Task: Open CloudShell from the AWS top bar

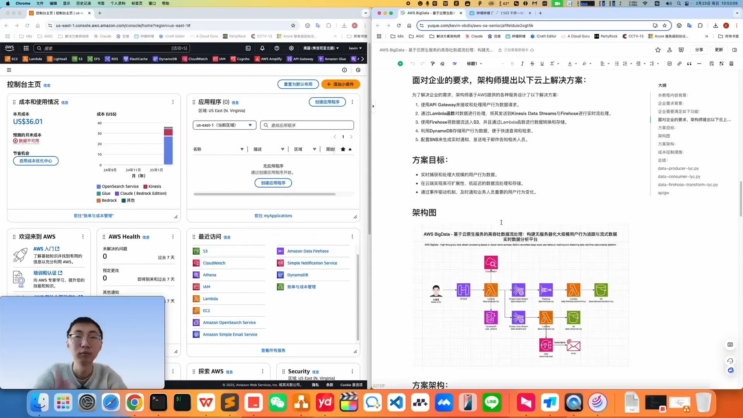Action: [248, 48]
